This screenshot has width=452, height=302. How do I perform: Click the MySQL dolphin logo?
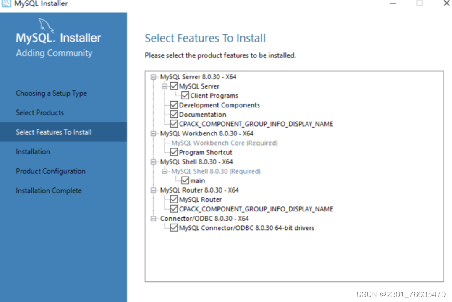(46, 26)
